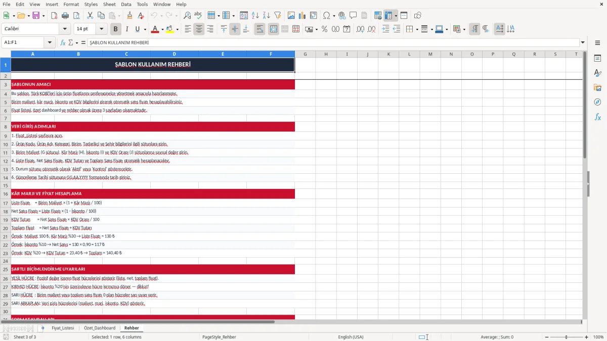Expand the formula bar arrow
This screenshot has width=607, height=341.
[583, 42]
